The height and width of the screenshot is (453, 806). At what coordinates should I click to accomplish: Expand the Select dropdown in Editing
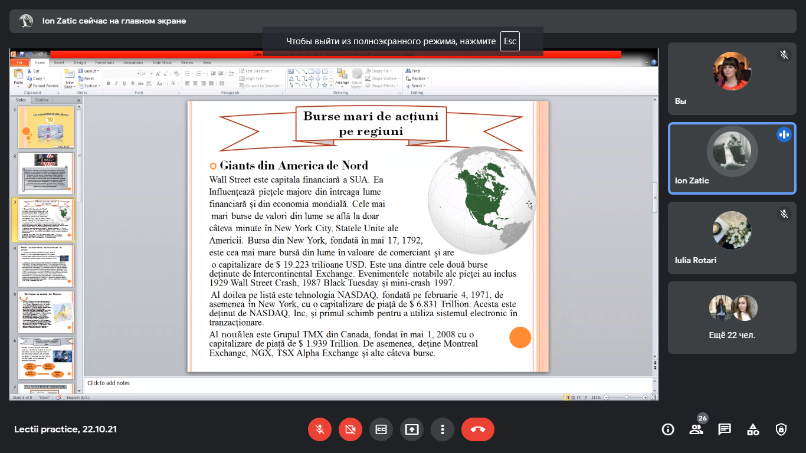417,86
